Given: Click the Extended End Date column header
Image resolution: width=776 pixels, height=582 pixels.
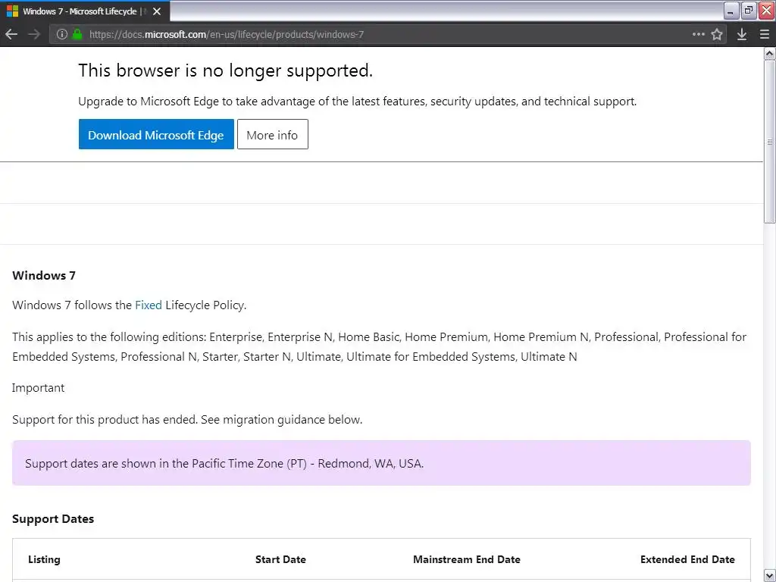Looking at the screenshot, I should point(687,559).
